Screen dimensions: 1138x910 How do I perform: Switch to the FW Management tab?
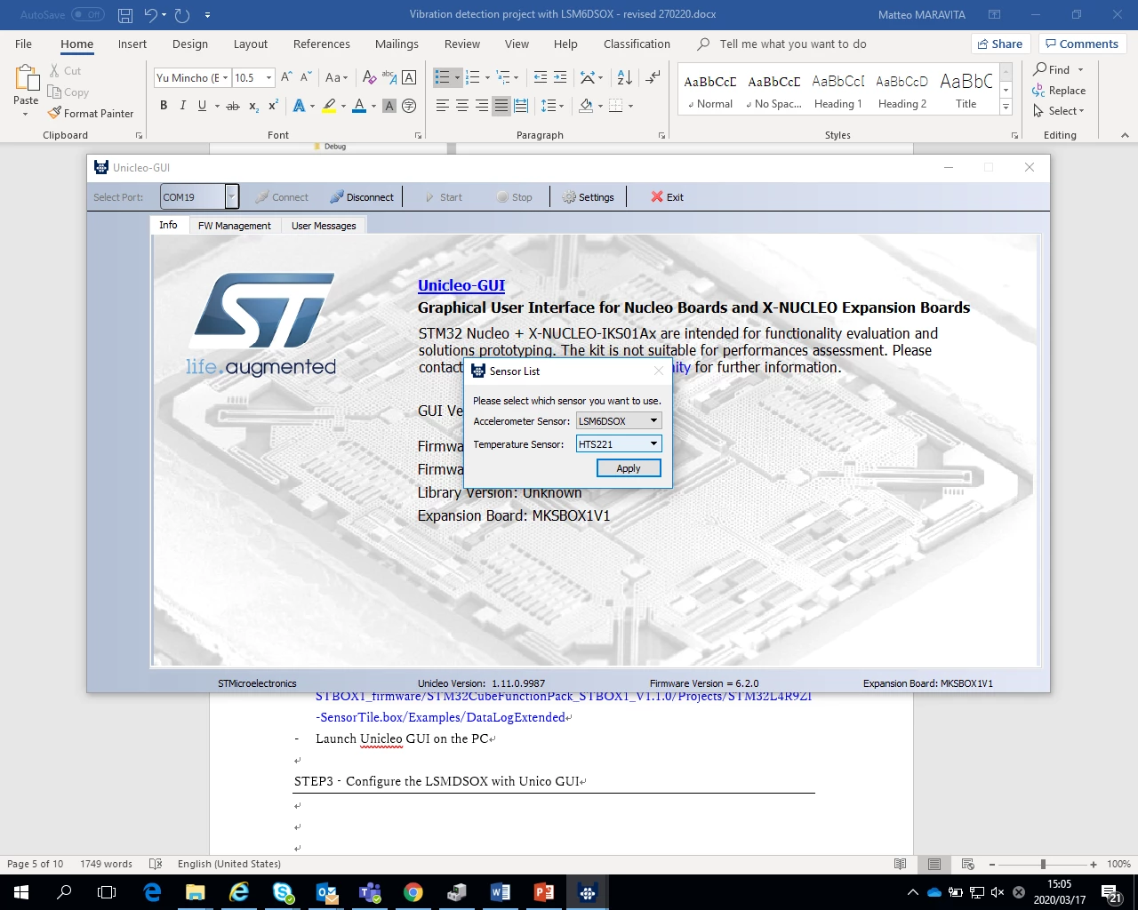(234, 226)
